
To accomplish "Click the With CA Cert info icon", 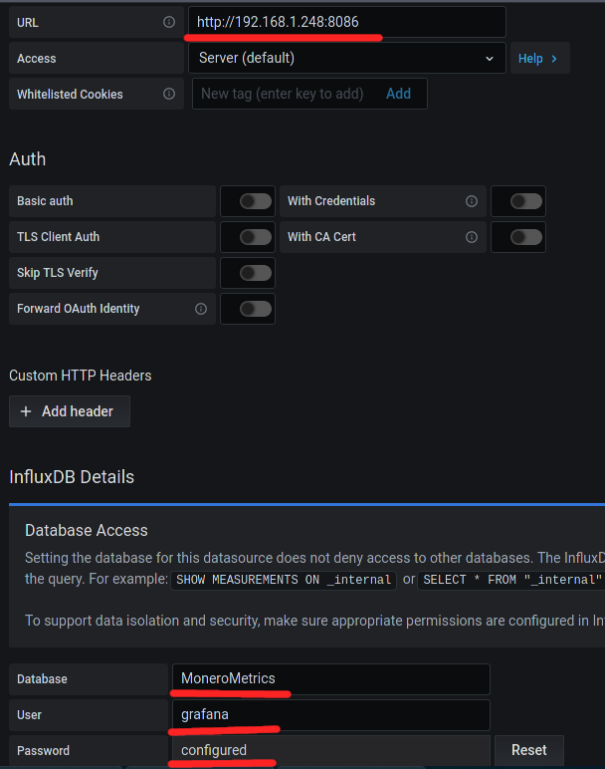I will pyautogui.click(x=471, y=237).
